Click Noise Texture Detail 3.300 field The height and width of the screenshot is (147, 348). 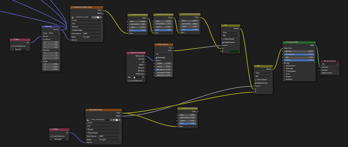coord(164,66)
